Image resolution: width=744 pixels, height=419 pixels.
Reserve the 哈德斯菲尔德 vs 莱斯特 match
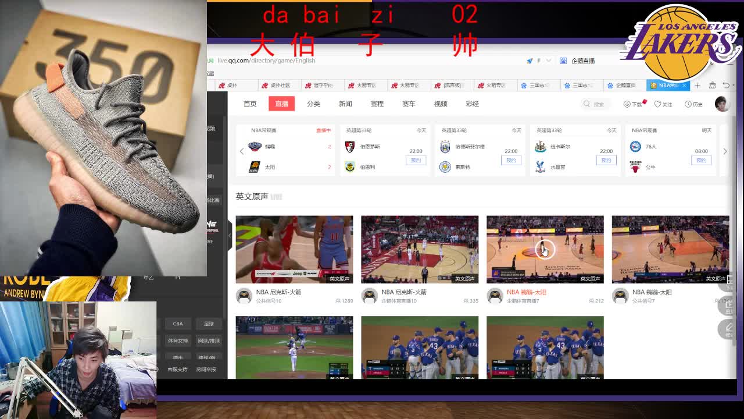511,160
